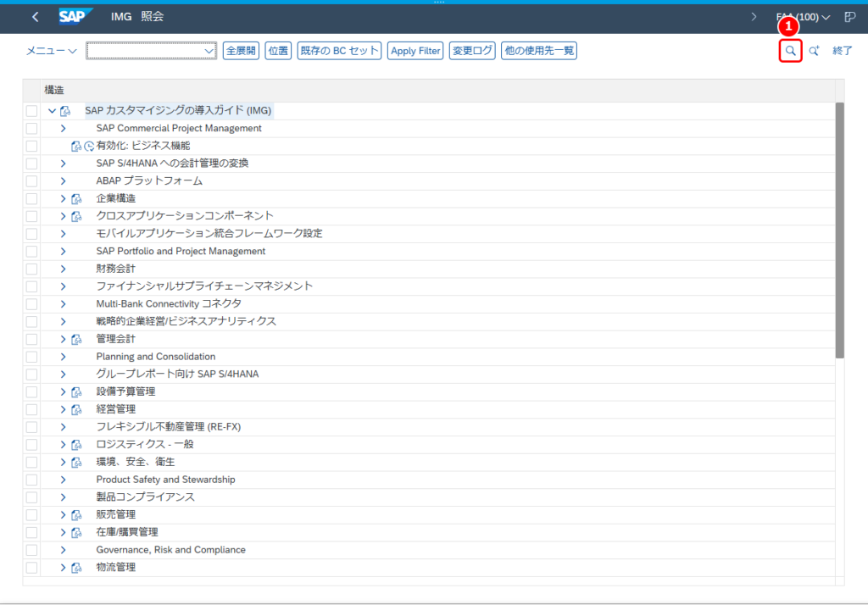868x605 pixels.
Task: Open the FA1 (100) system dropdown
Action: click(x=804, y=17)
